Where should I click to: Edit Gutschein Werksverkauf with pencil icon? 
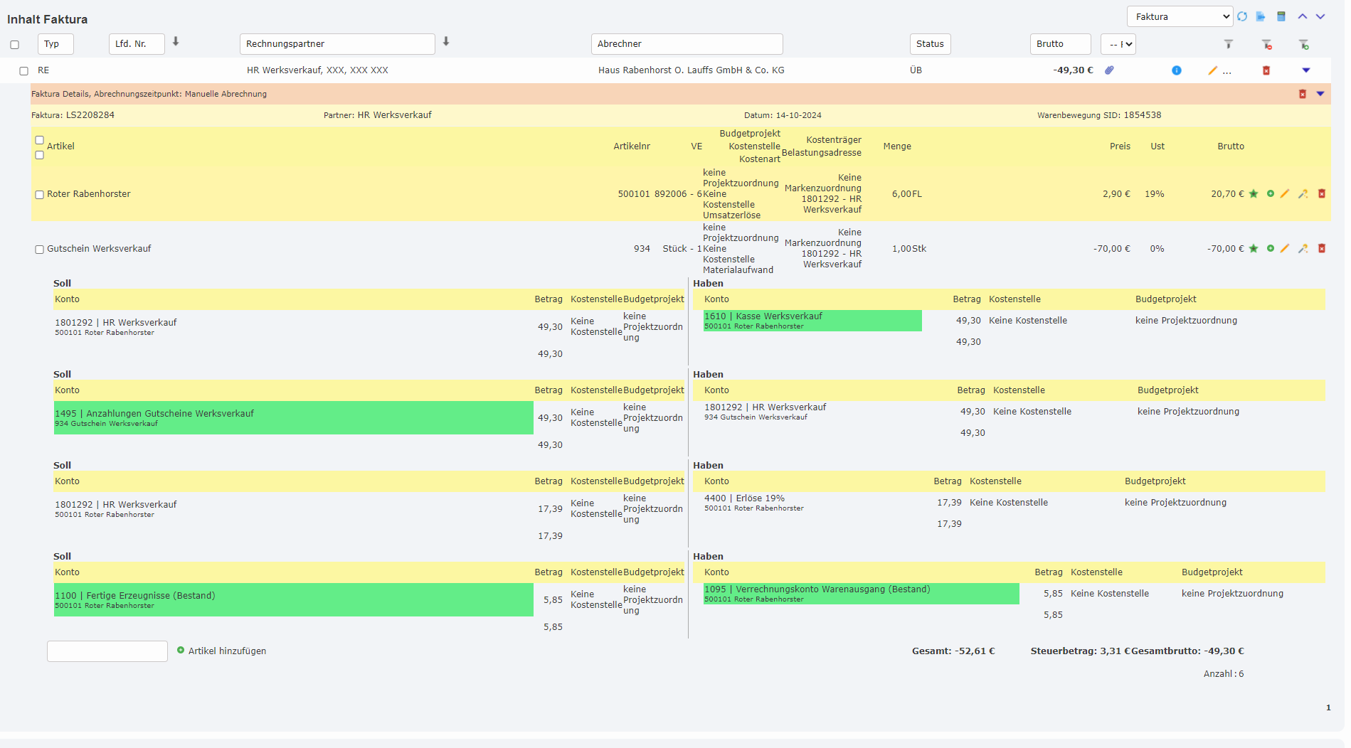point(1285,248)
